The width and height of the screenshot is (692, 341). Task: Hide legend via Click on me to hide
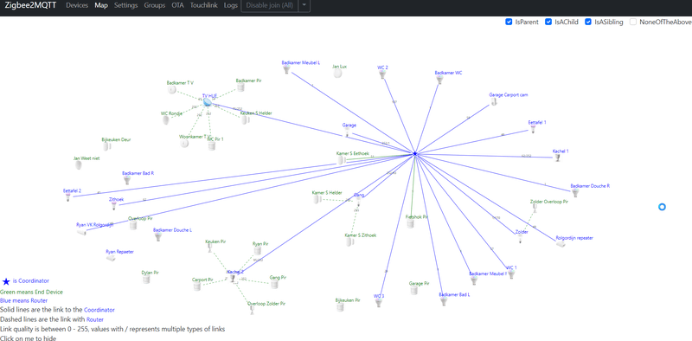[29, 338]
